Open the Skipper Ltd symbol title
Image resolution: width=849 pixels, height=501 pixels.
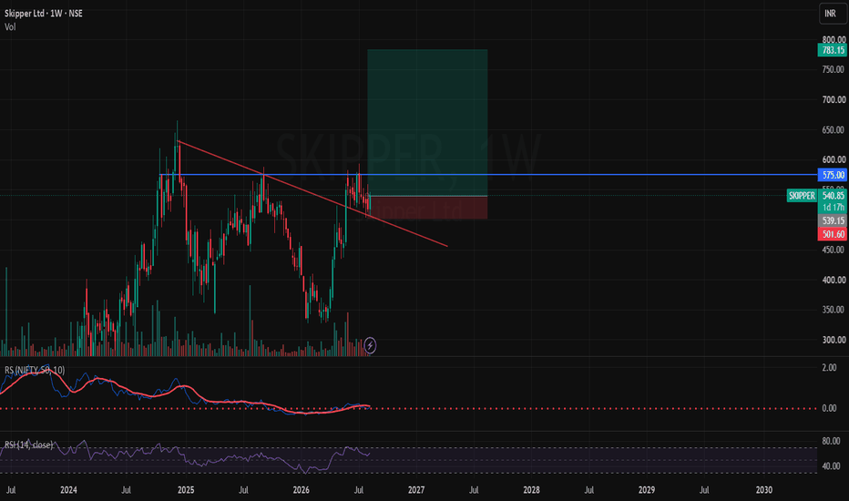(44, 14)
